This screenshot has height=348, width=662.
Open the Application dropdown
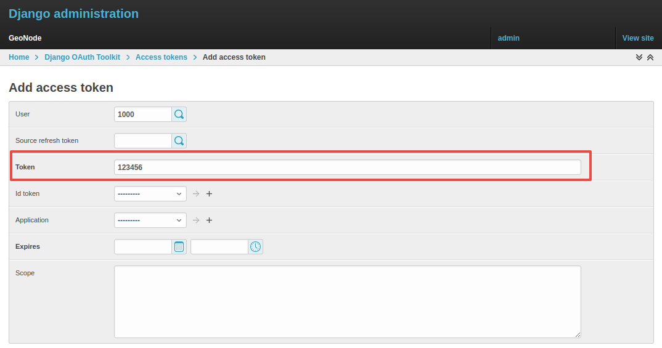coord(150,221)
